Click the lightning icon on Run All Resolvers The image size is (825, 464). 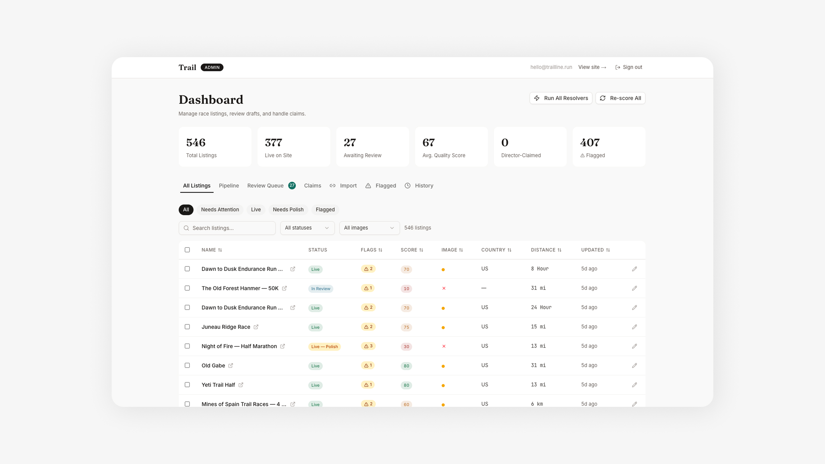(537, 98)
